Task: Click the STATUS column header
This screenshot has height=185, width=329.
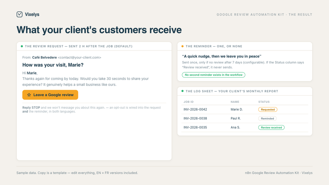Action: pyautogui.click(x=264, y=102)
